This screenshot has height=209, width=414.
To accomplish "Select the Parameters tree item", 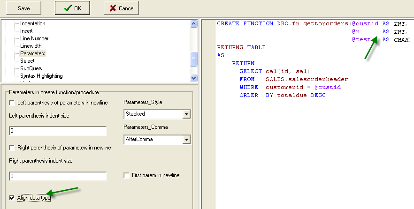I will 33,53.
